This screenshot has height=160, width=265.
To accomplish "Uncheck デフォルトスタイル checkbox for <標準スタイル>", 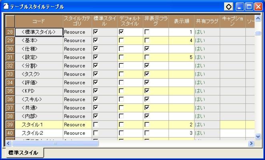I will [x=121, y=32].
